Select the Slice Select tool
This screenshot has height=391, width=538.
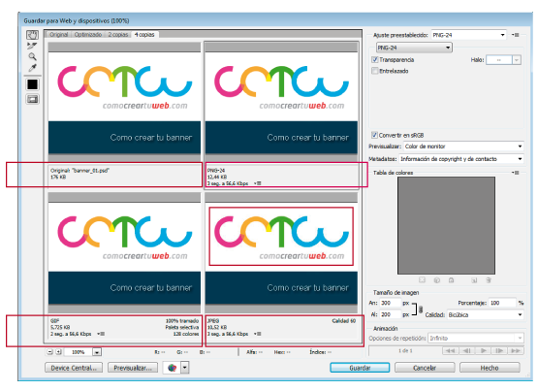point(32,46)
